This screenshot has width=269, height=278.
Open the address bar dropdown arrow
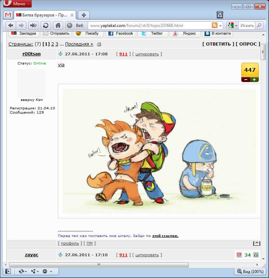click(x=220, y=26)
